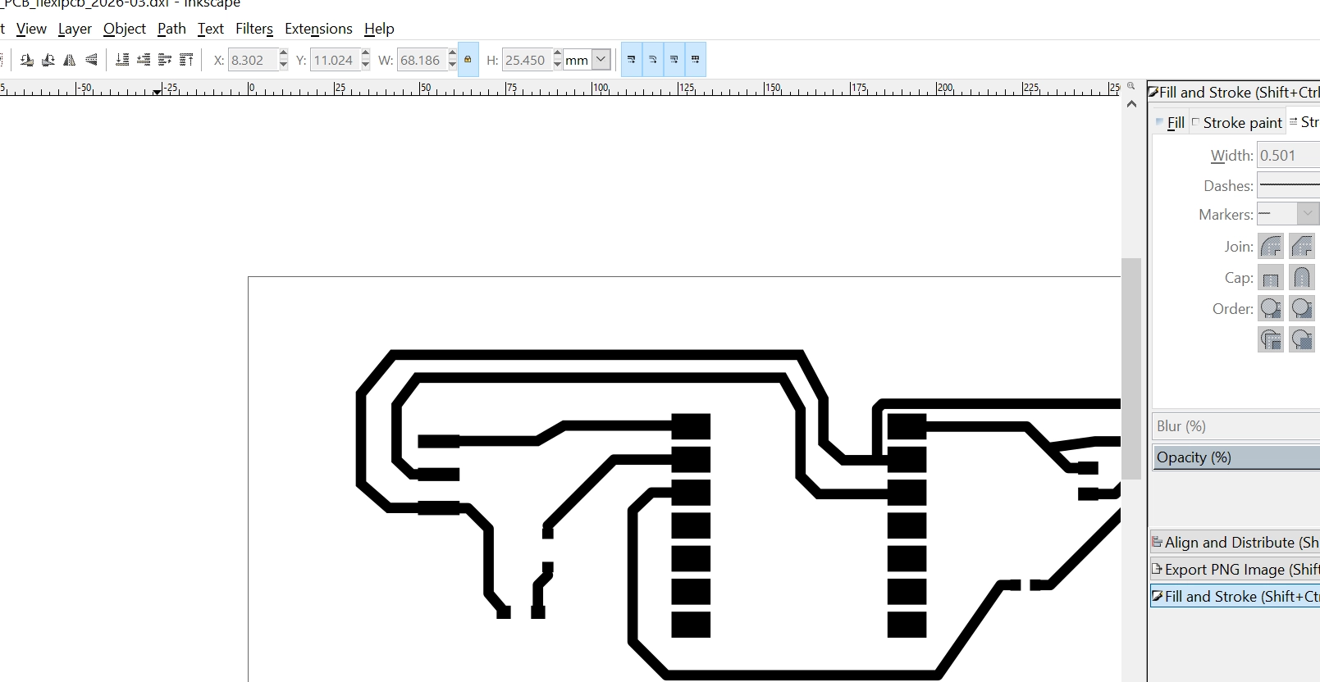Increase the W width with its up arrow
The image size is (1320, 682).
coord(452,54)
